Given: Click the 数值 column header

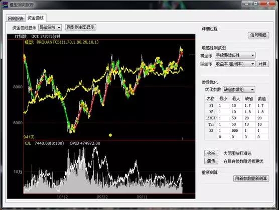Looking at the screenshot, I should [x=262, y=99].
